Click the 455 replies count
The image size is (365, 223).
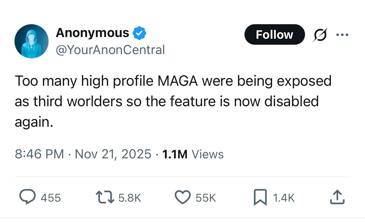point(51,198)
